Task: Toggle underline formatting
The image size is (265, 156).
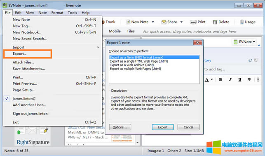Action: click(239, 80)
